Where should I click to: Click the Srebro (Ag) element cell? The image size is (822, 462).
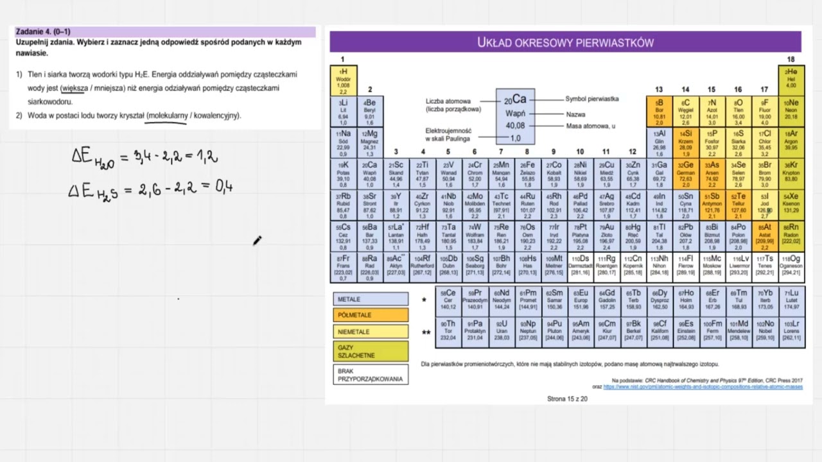pos(607,205)
